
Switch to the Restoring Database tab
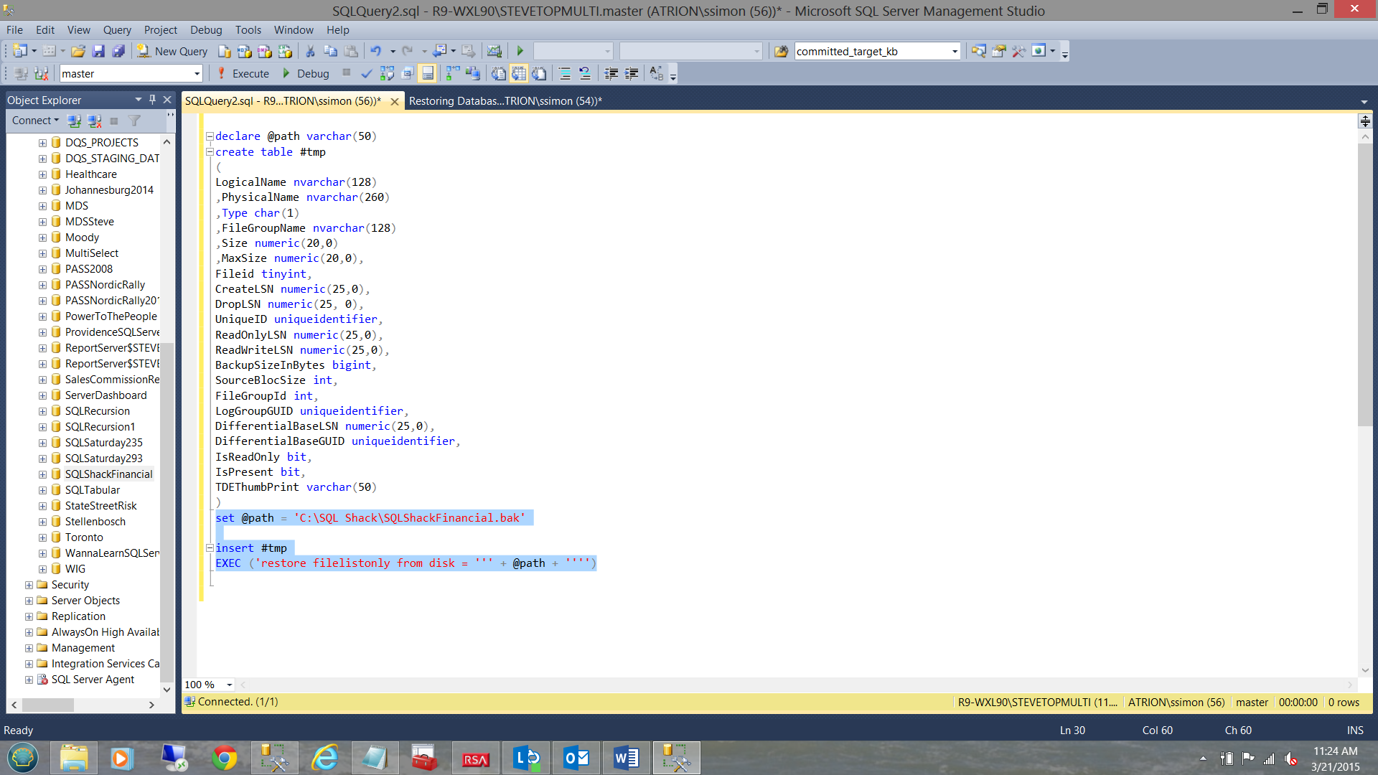click(x=505, y=101)
